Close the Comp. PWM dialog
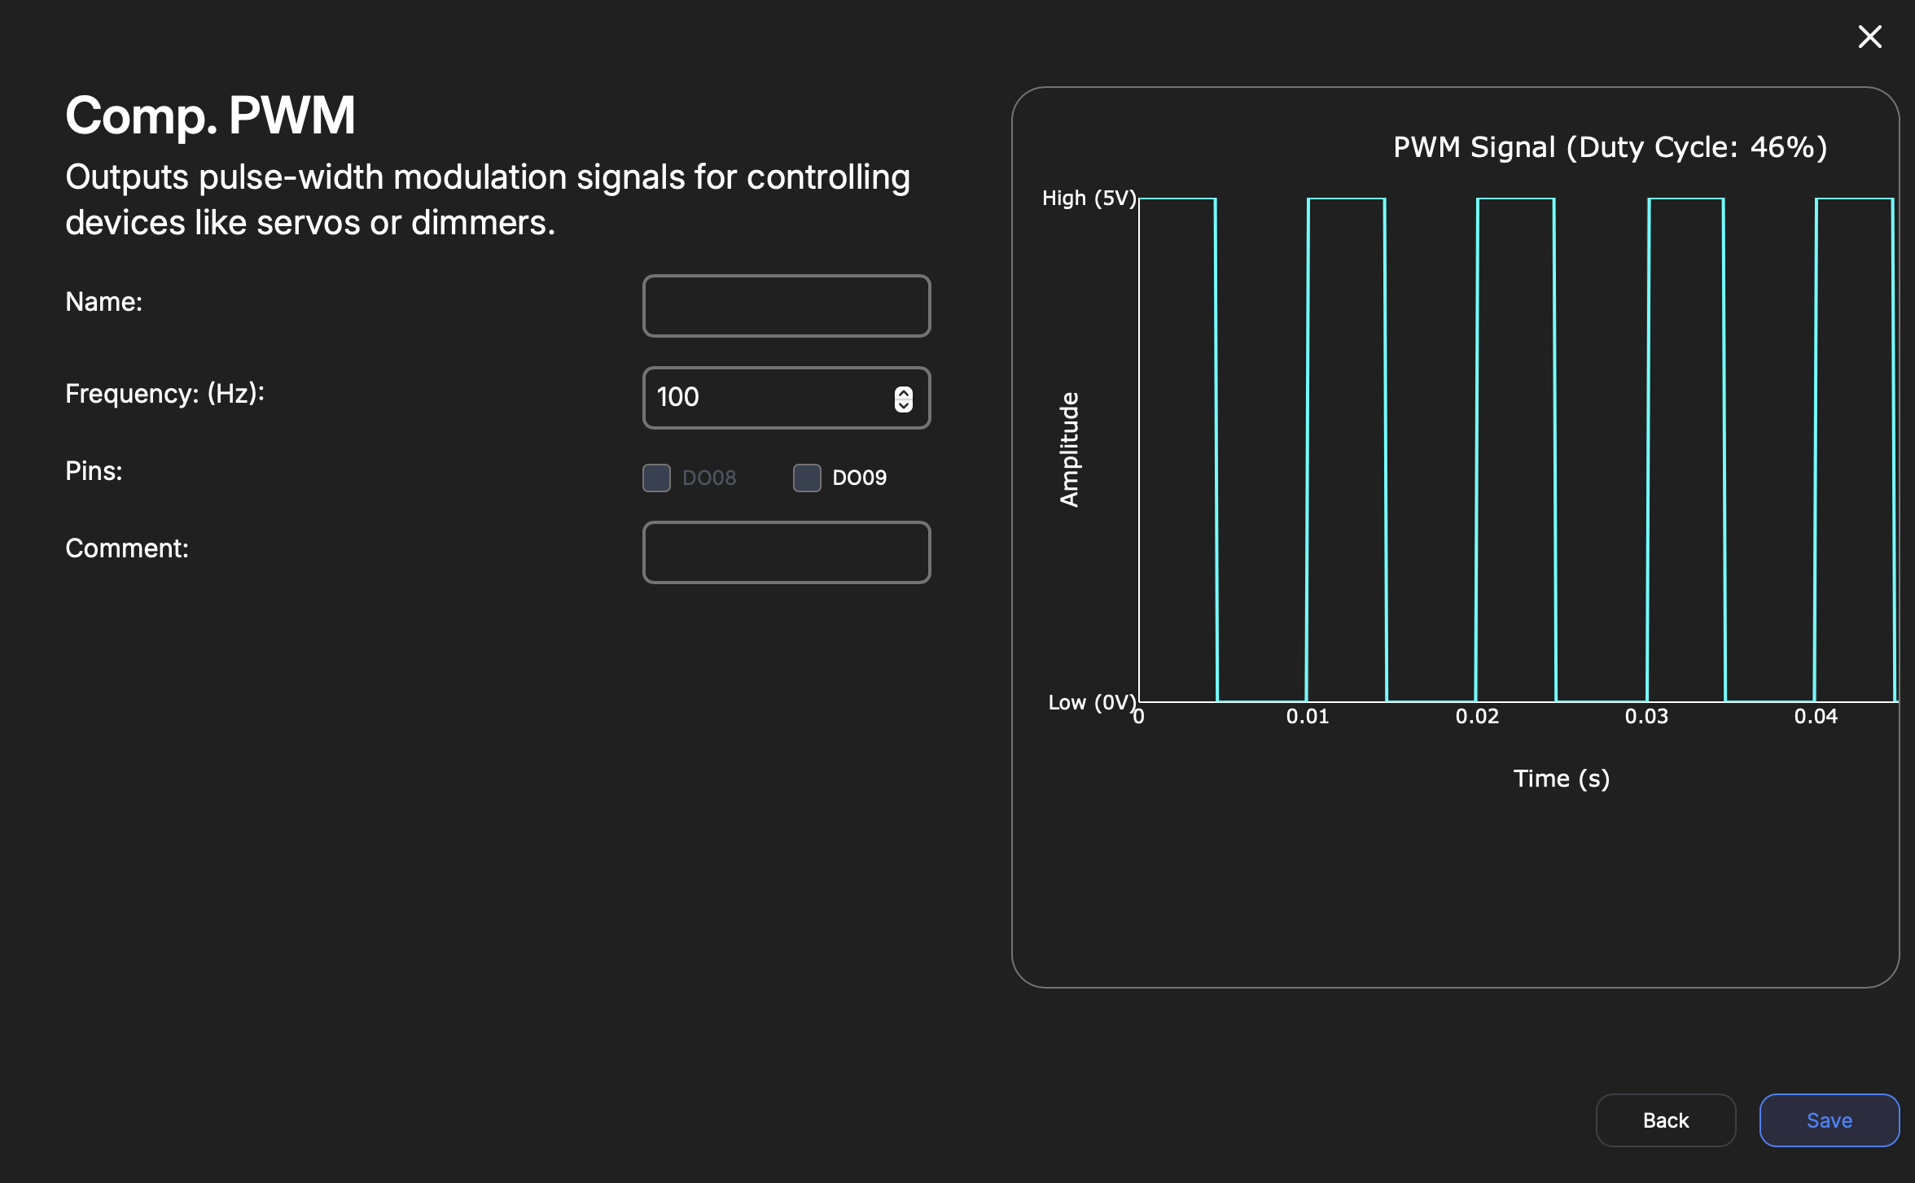 (1869, 37)
